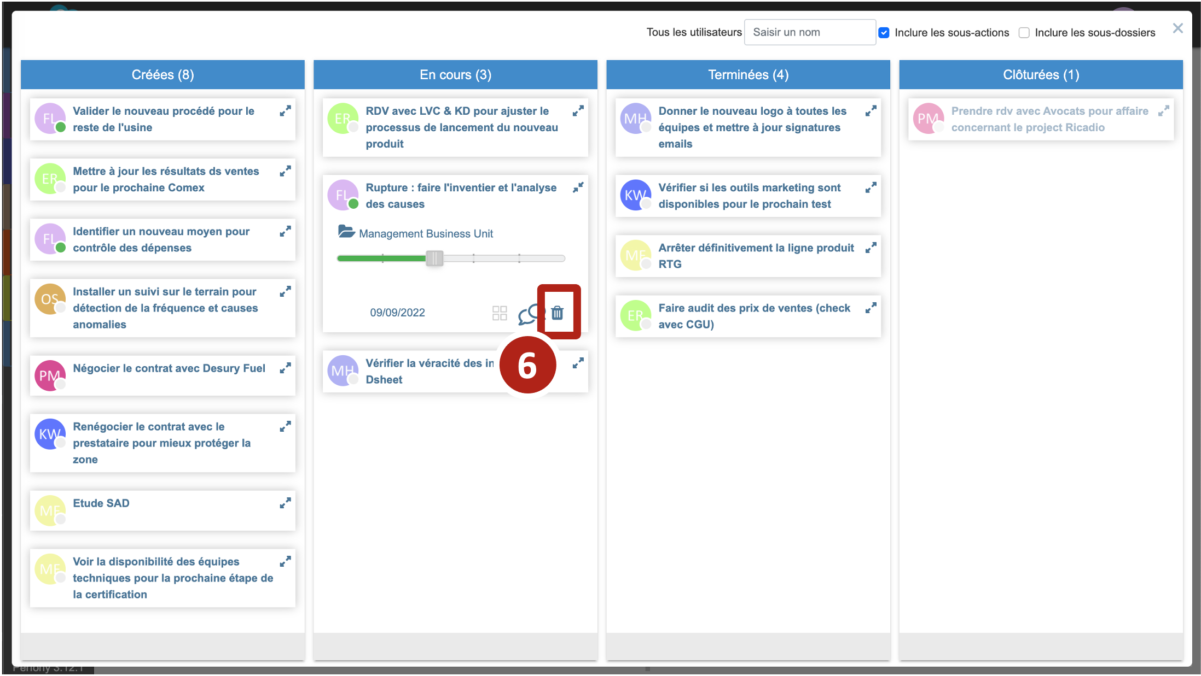The height and width of the screenshot is (676, 1201).
Task: Uncheck Inclure les sous-actions checkbox
Action: (x=884, y=33)
